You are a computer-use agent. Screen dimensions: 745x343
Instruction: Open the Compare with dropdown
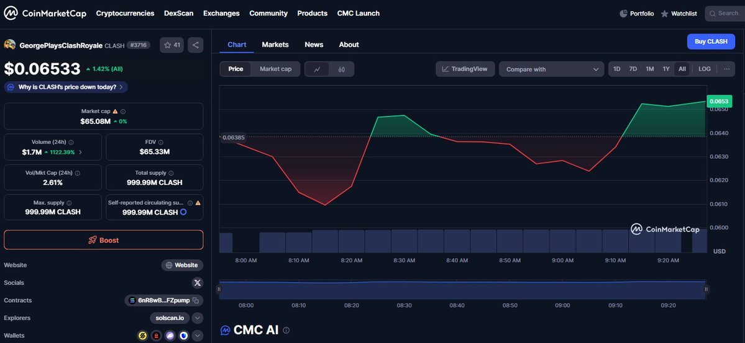tap(551, 69)
